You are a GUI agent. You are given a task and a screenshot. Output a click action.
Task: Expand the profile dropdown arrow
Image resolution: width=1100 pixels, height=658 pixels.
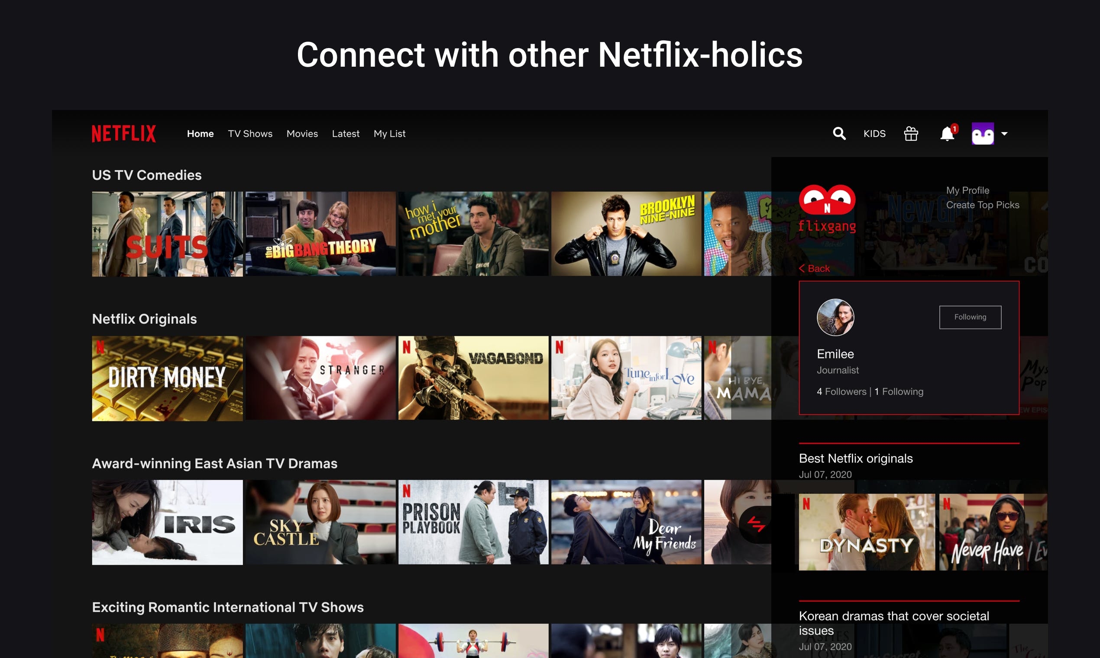1004,133
